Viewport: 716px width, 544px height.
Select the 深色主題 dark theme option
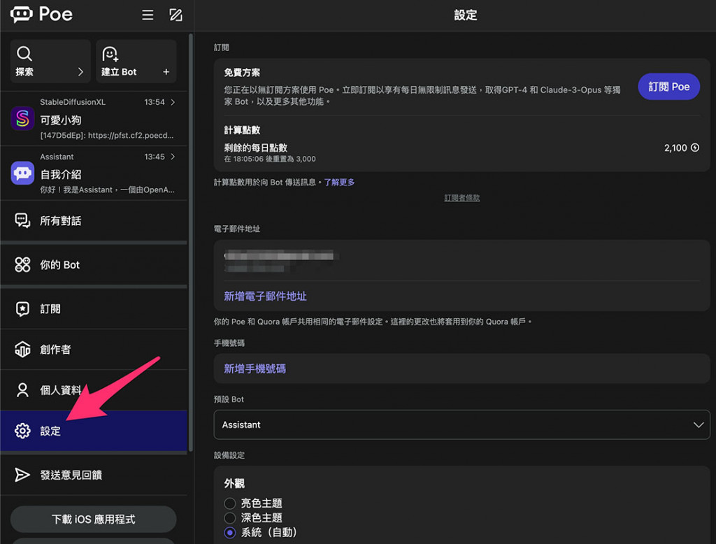(x=229, y=518)
